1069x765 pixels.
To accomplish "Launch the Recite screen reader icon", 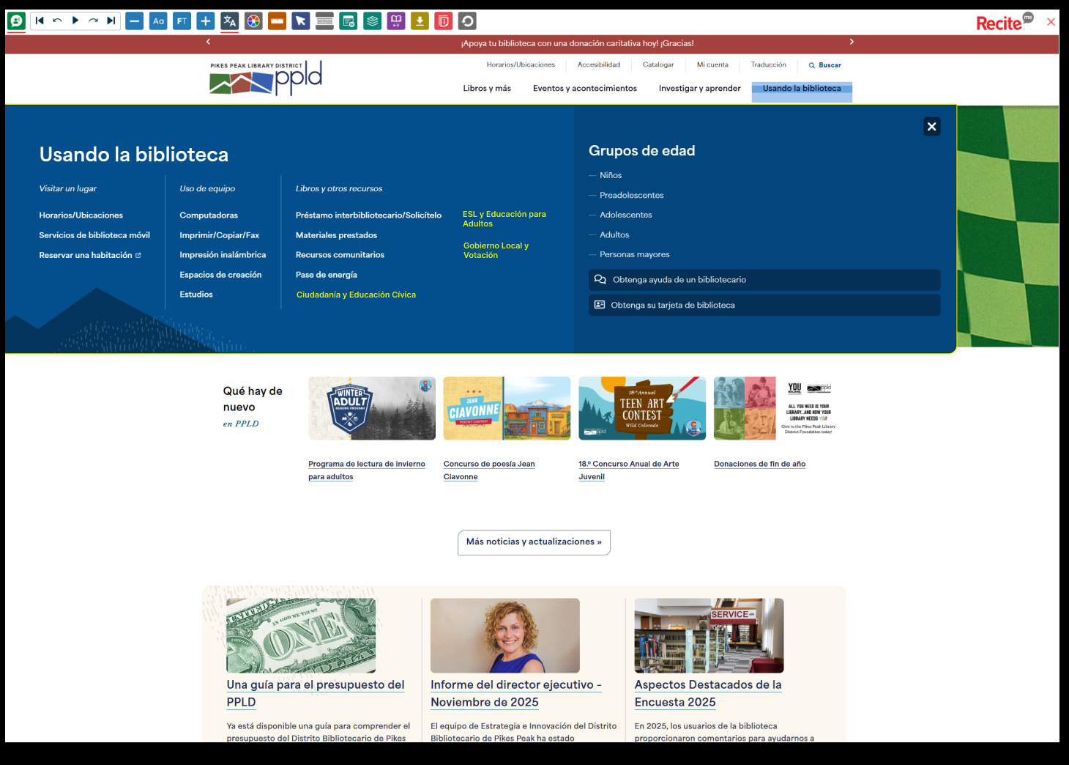I will [x=16, y=21].
